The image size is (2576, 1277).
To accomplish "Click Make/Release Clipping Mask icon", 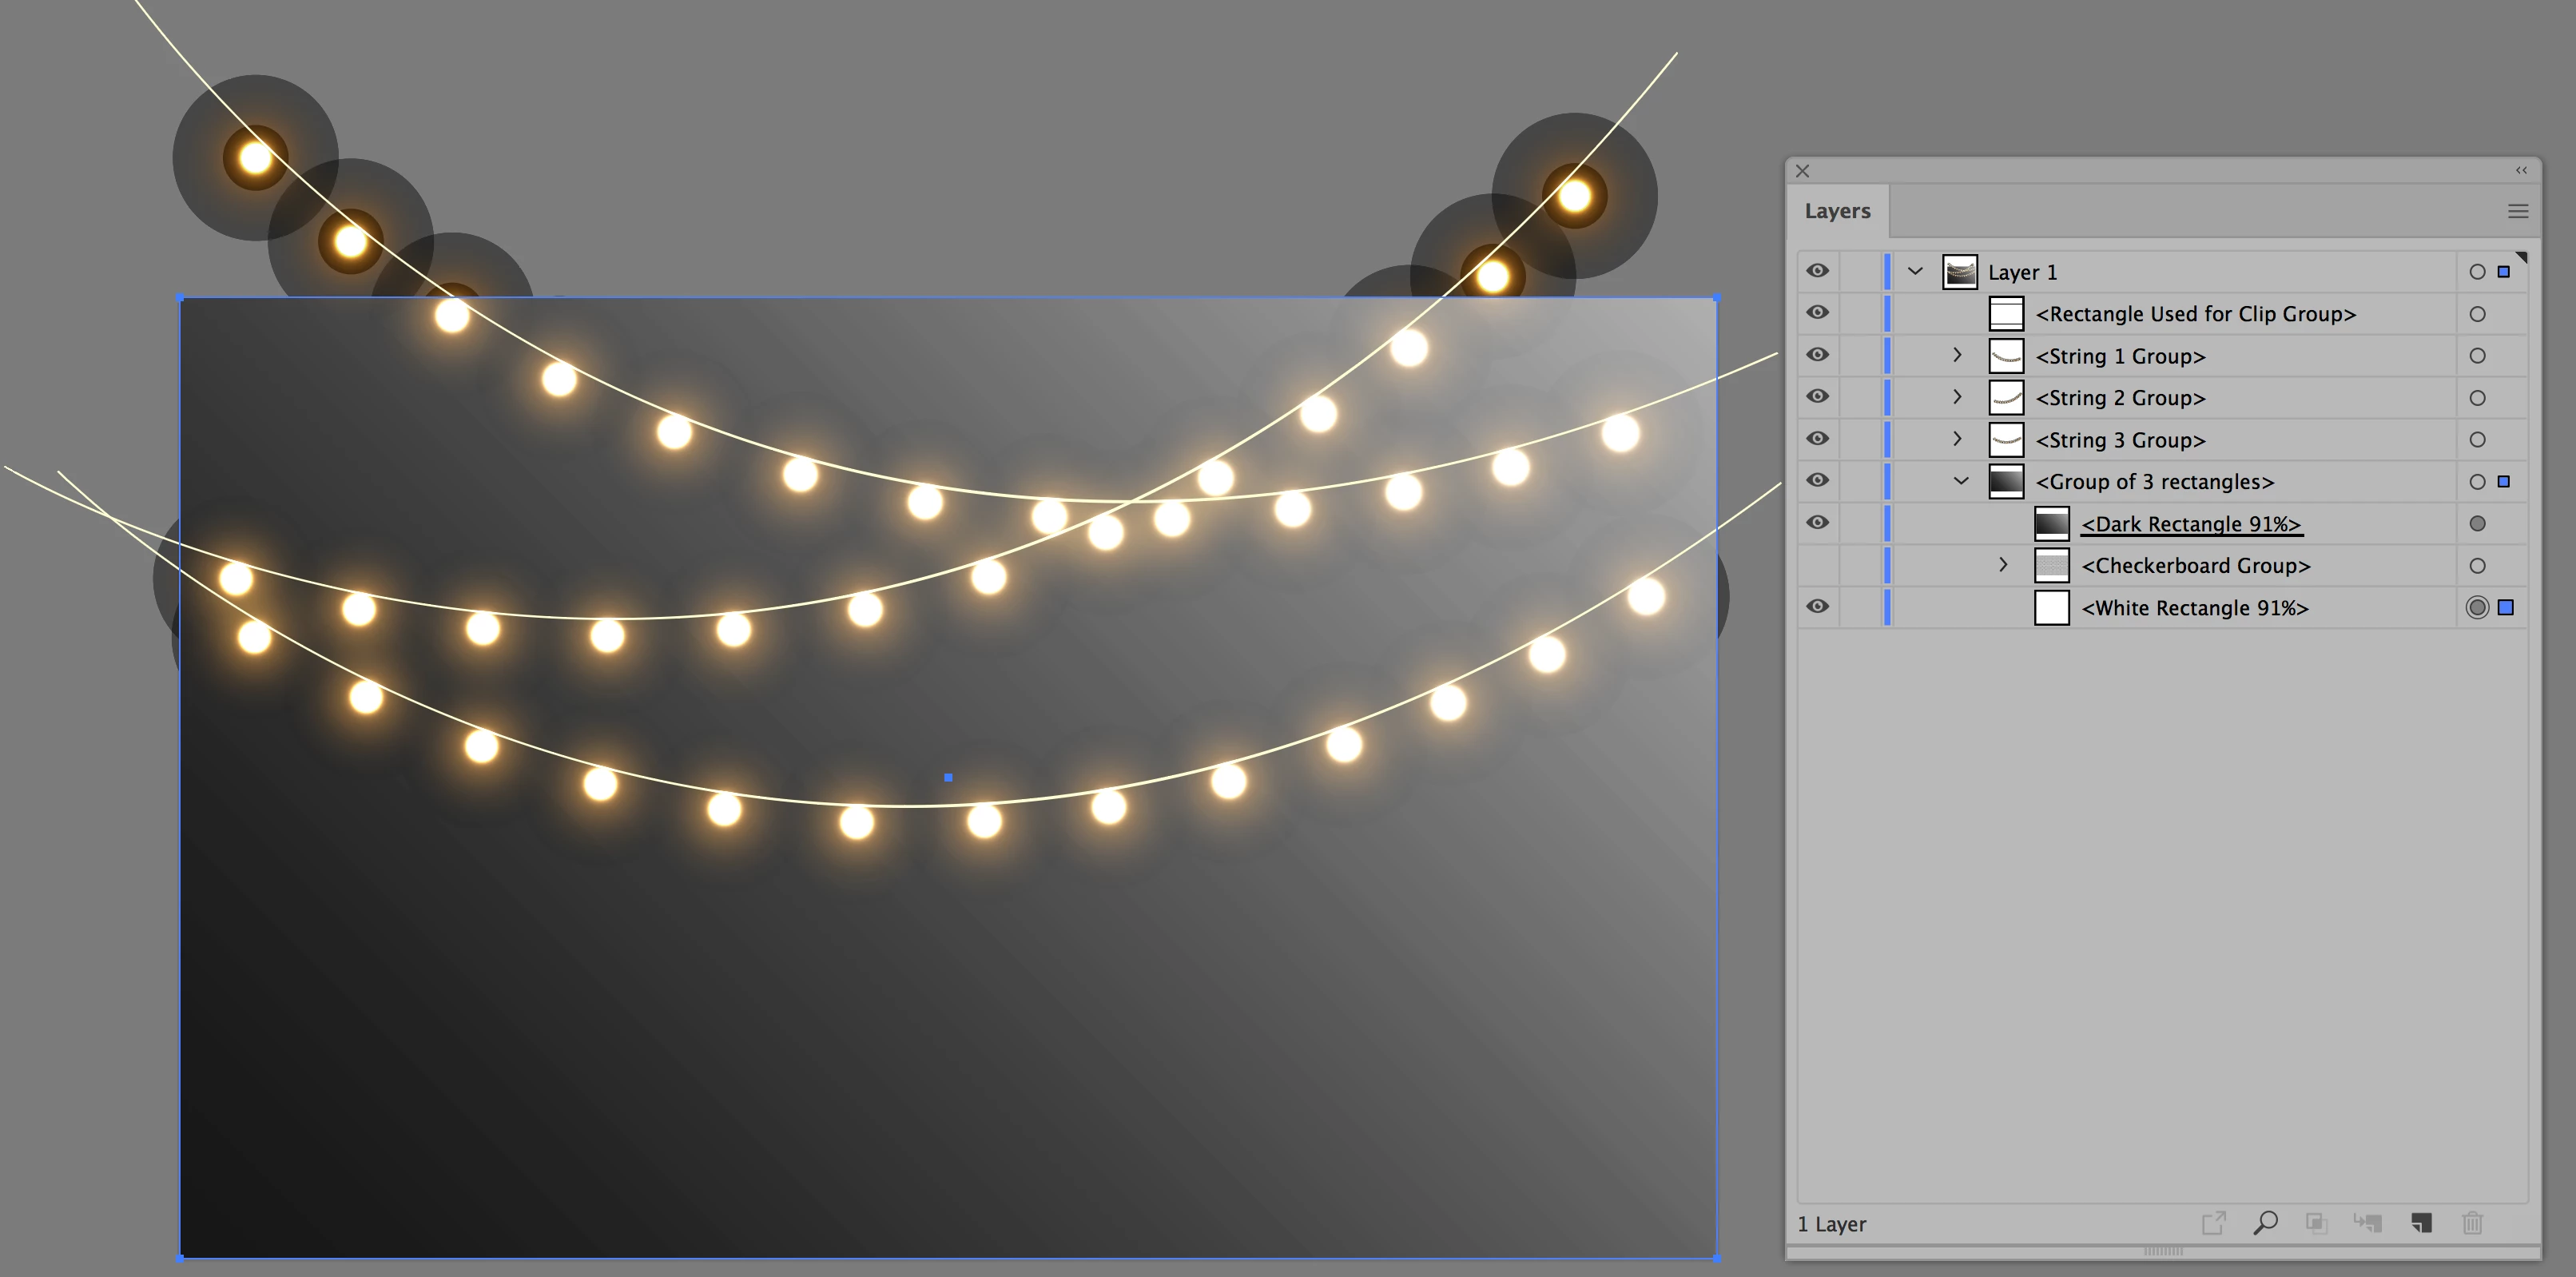I will (x=2316, y=1222).
